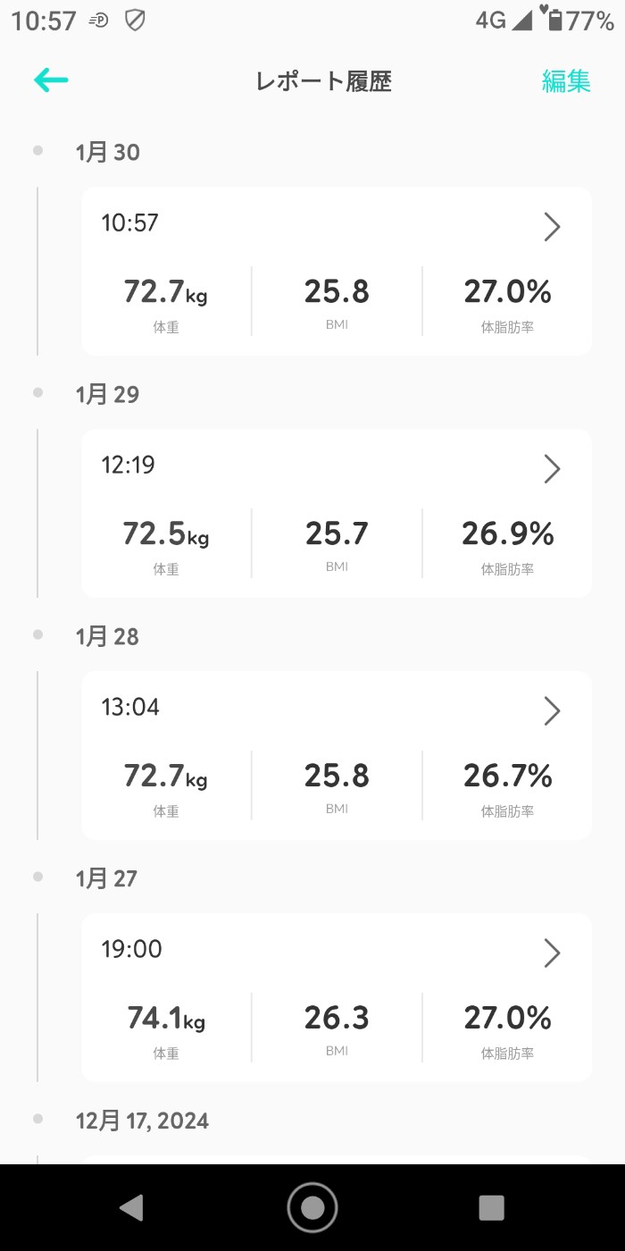Open the 12:19 report chevron

click(552, 469)
